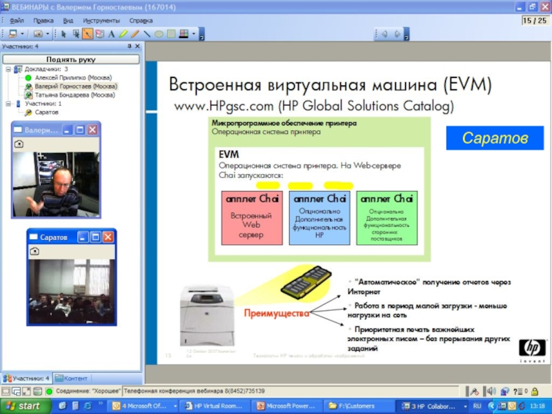Switch to the Контент tab
Image resolution: width=552 pixels, height=414 pixels.
click(x=71, y=378)
